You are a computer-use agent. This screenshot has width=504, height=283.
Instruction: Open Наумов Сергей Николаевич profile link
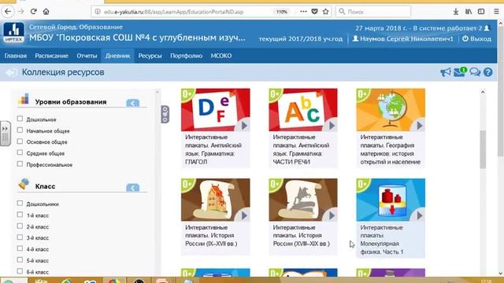(403, 39)
